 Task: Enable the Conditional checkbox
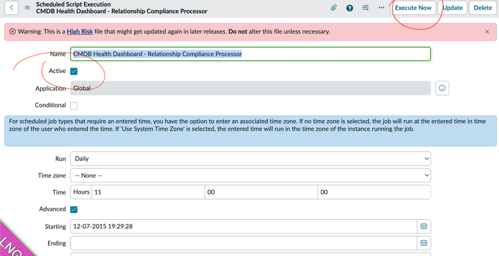[x=74, y=106]
